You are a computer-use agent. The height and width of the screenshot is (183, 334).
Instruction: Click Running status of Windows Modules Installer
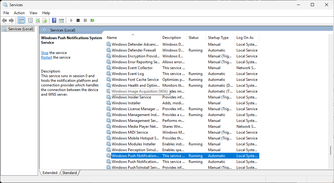click(195, 144)
